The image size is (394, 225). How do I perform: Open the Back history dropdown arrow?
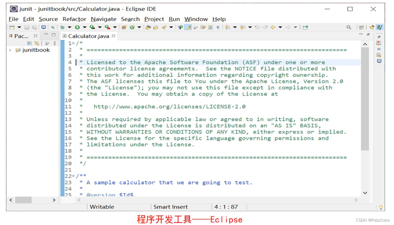(280, 27)
